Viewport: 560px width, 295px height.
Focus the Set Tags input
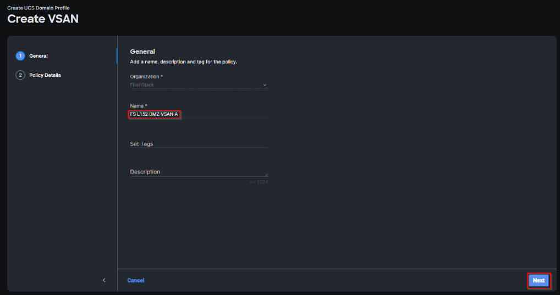(198, 144)
